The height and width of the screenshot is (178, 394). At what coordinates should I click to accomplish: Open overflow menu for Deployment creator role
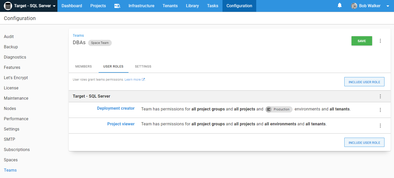tap(380, 110)
